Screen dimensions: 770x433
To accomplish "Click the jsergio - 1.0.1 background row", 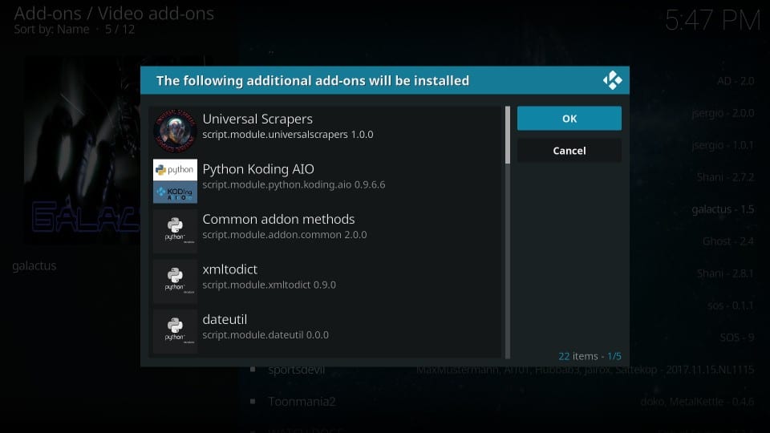I will pos(723,145).
